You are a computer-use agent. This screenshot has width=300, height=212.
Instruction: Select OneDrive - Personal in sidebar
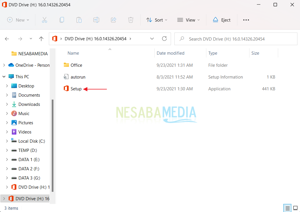tap(32, 65)
